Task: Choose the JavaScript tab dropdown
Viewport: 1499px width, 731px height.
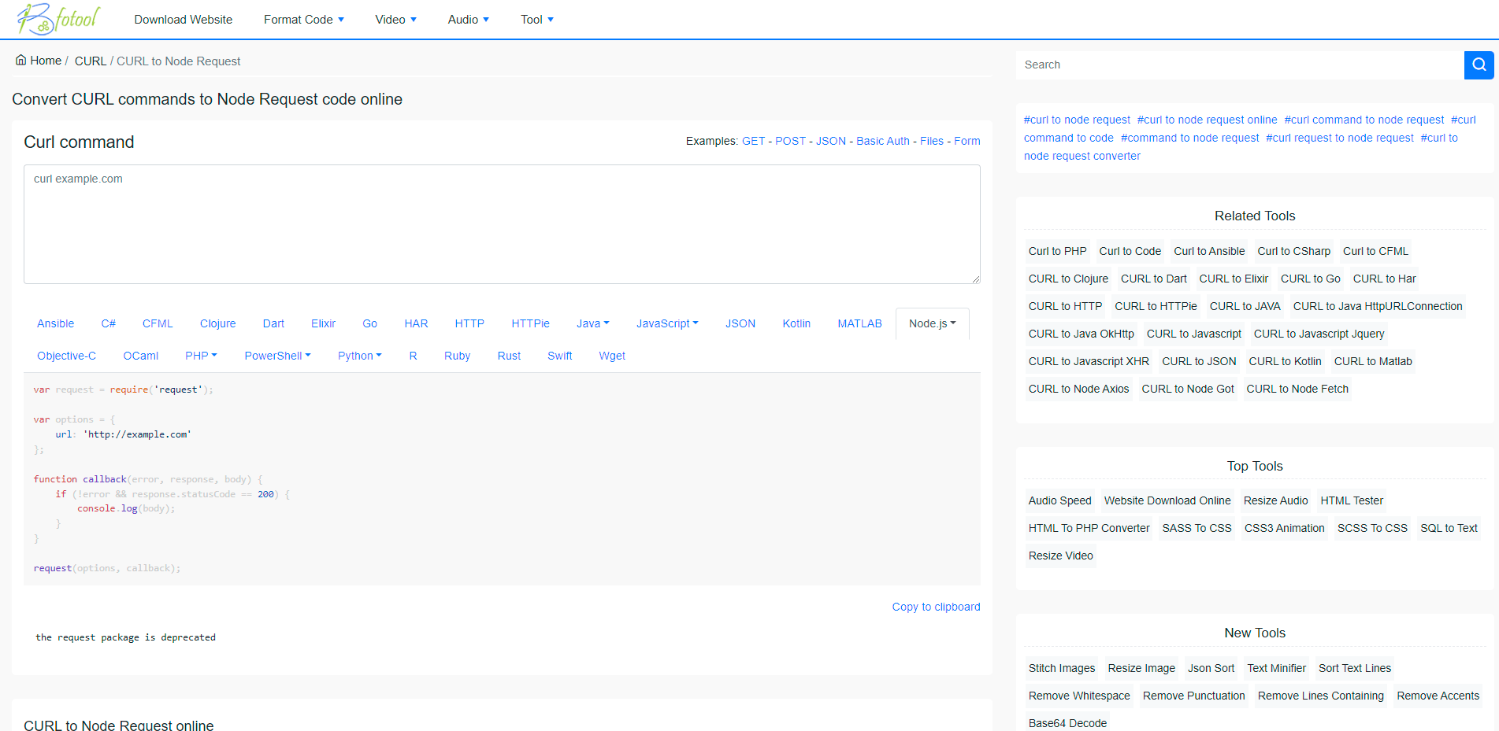Action: pos(666,323)
